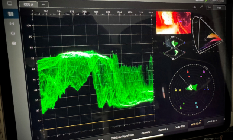This screenshot has width=233, height=140.
Task: Click the 100 level label on waveform
Action: 29,25
